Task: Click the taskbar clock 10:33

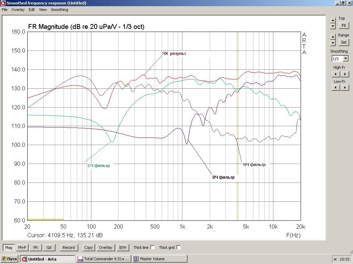Action: [344, 259]
